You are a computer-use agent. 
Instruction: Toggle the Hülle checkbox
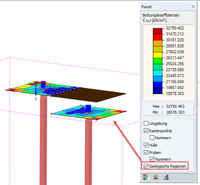coord(146,145)
